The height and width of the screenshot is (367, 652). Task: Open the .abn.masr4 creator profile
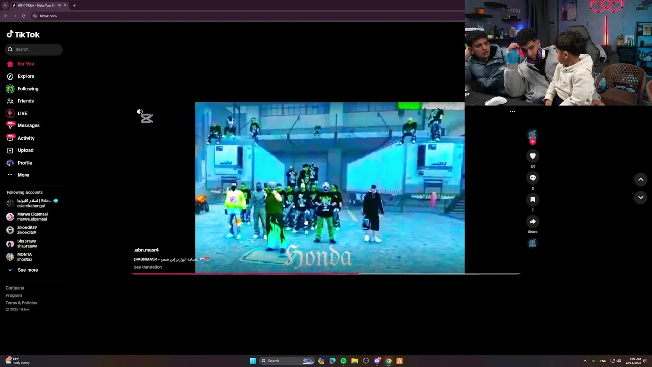coord(146,250)
